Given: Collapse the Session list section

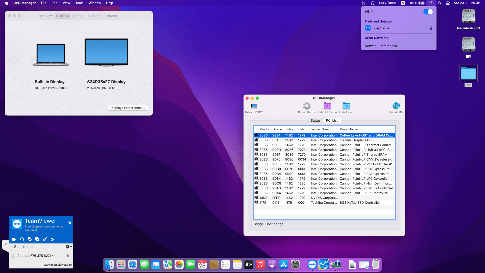Looking at the screenshot, I should [x=12, y=247].
